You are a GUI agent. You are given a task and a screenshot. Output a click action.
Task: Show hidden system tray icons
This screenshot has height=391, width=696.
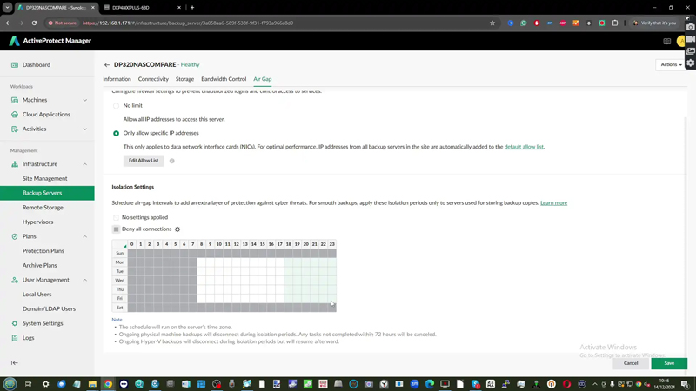595,384
